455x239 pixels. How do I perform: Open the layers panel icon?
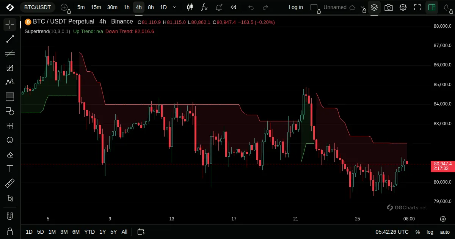tap(374, 7)
